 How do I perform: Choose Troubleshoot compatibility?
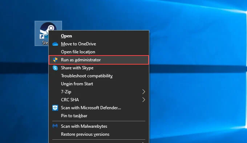(x=99, y=76)
